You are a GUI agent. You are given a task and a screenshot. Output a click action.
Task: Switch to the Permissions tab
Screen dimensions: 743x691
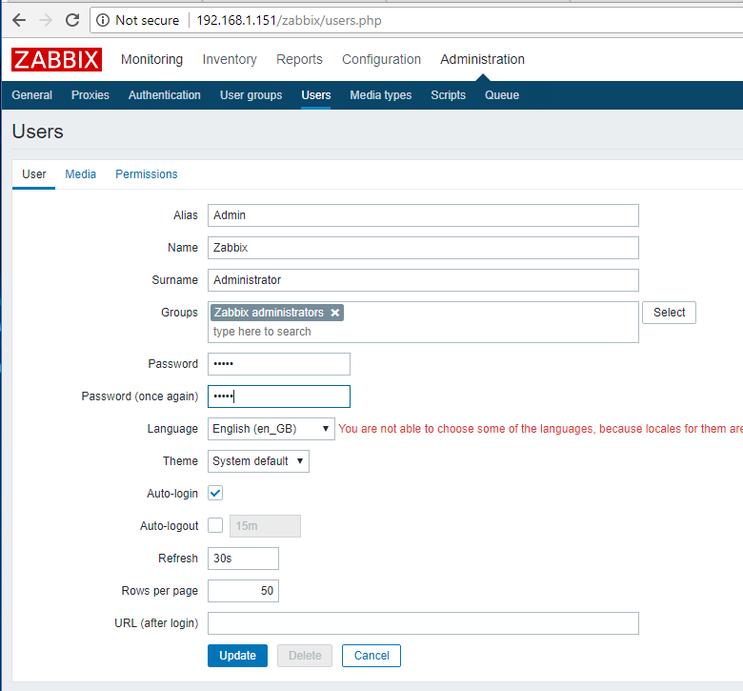[147, 174]
